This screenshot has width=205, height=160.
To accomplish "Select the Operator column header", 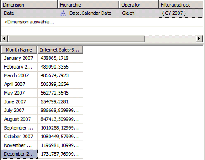I will pyautogui.click(x=139, y=5).
